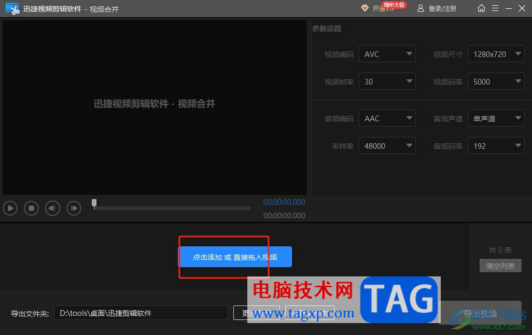Viewport: 532px width, 335px height.
Task: Click the 周年大促 promotion badge
Action: coord(394,5)
